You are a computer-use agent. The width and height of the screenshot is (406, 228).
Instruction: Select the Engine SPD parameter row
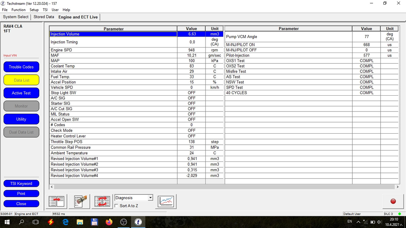coord(136,50)
